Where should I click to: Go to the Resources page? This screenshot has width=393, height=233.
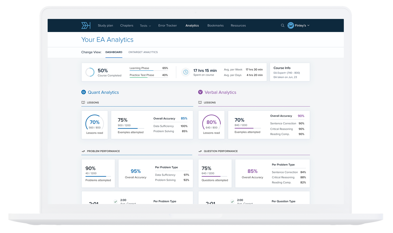coord(238,25)
